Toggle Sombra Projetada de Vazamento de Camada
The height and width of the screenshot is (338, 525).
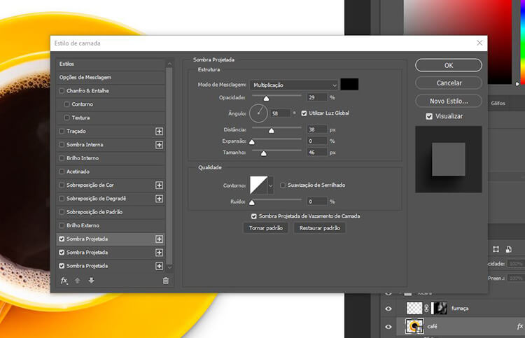(x=254, y=216)
